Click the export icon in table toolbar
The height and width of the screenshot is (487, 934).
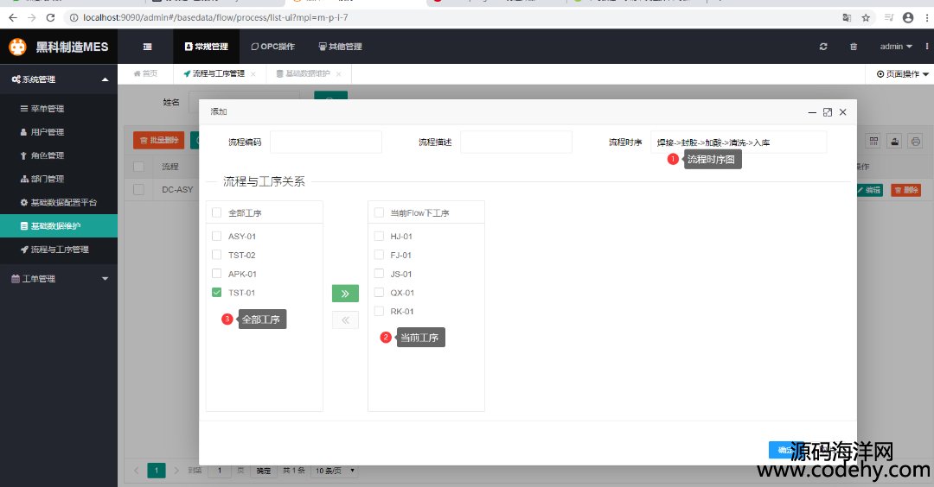(x=895, y=141)
